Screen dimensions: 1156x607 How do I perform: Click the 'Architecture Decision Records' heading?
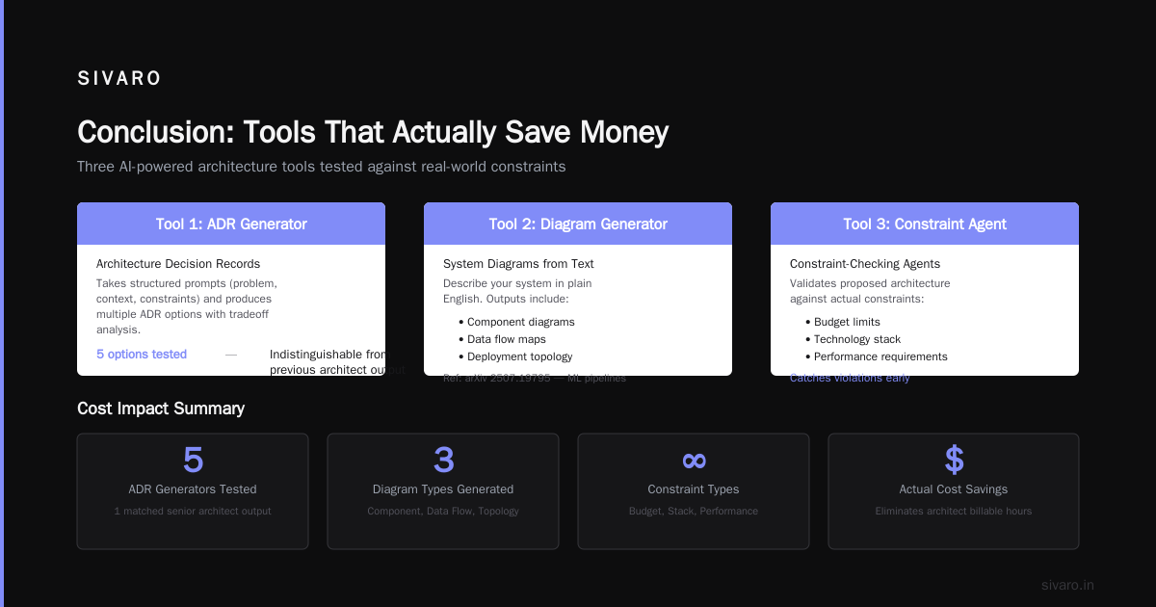(x=178, y=264)
